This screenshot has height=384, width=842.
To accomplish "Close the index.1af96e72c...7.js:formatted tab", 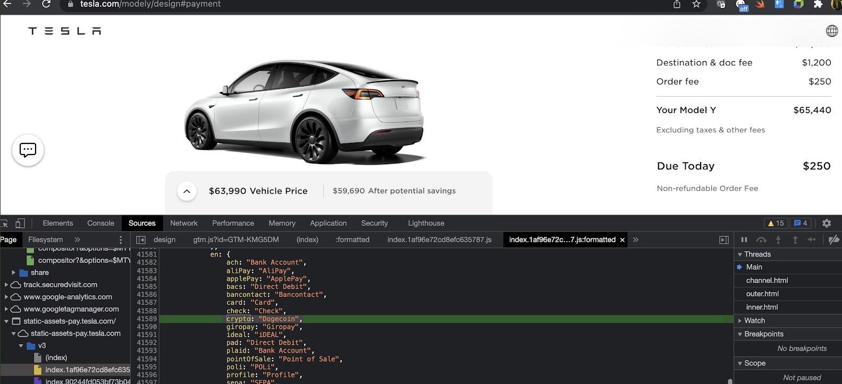I will 622,240.
